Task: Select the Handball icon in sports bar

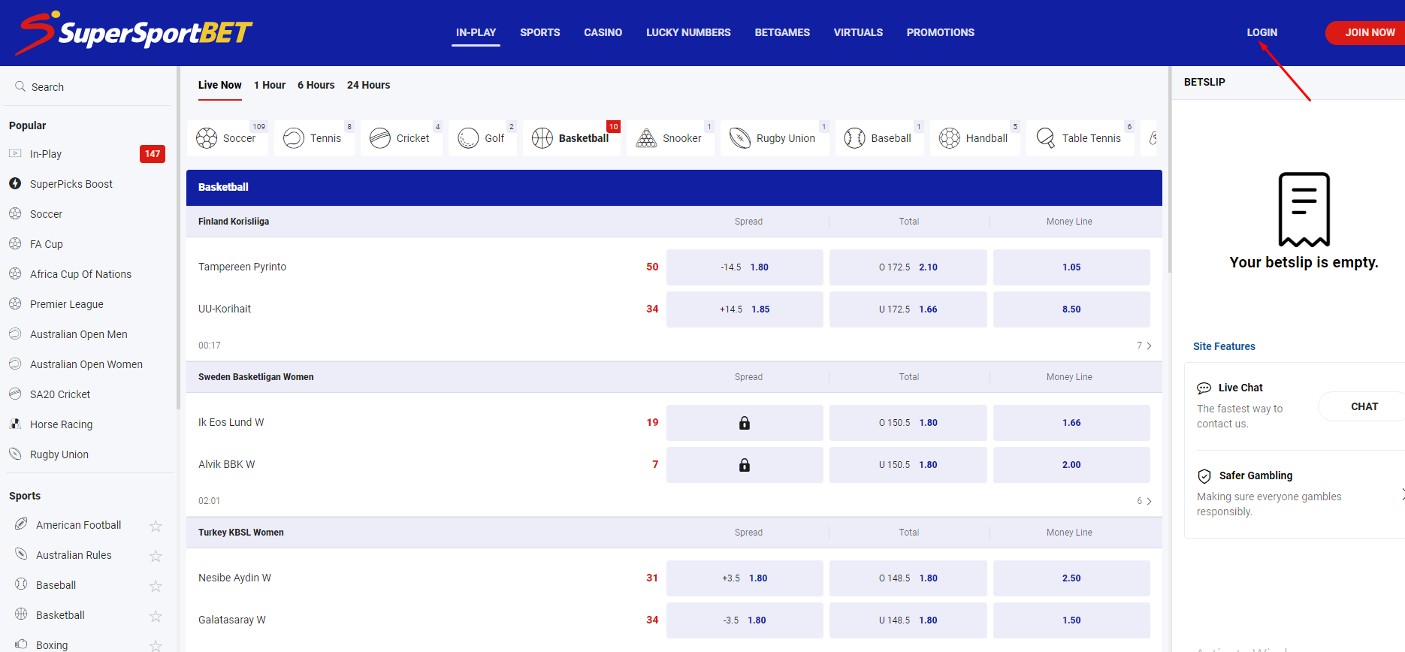Action: [950, 138]
